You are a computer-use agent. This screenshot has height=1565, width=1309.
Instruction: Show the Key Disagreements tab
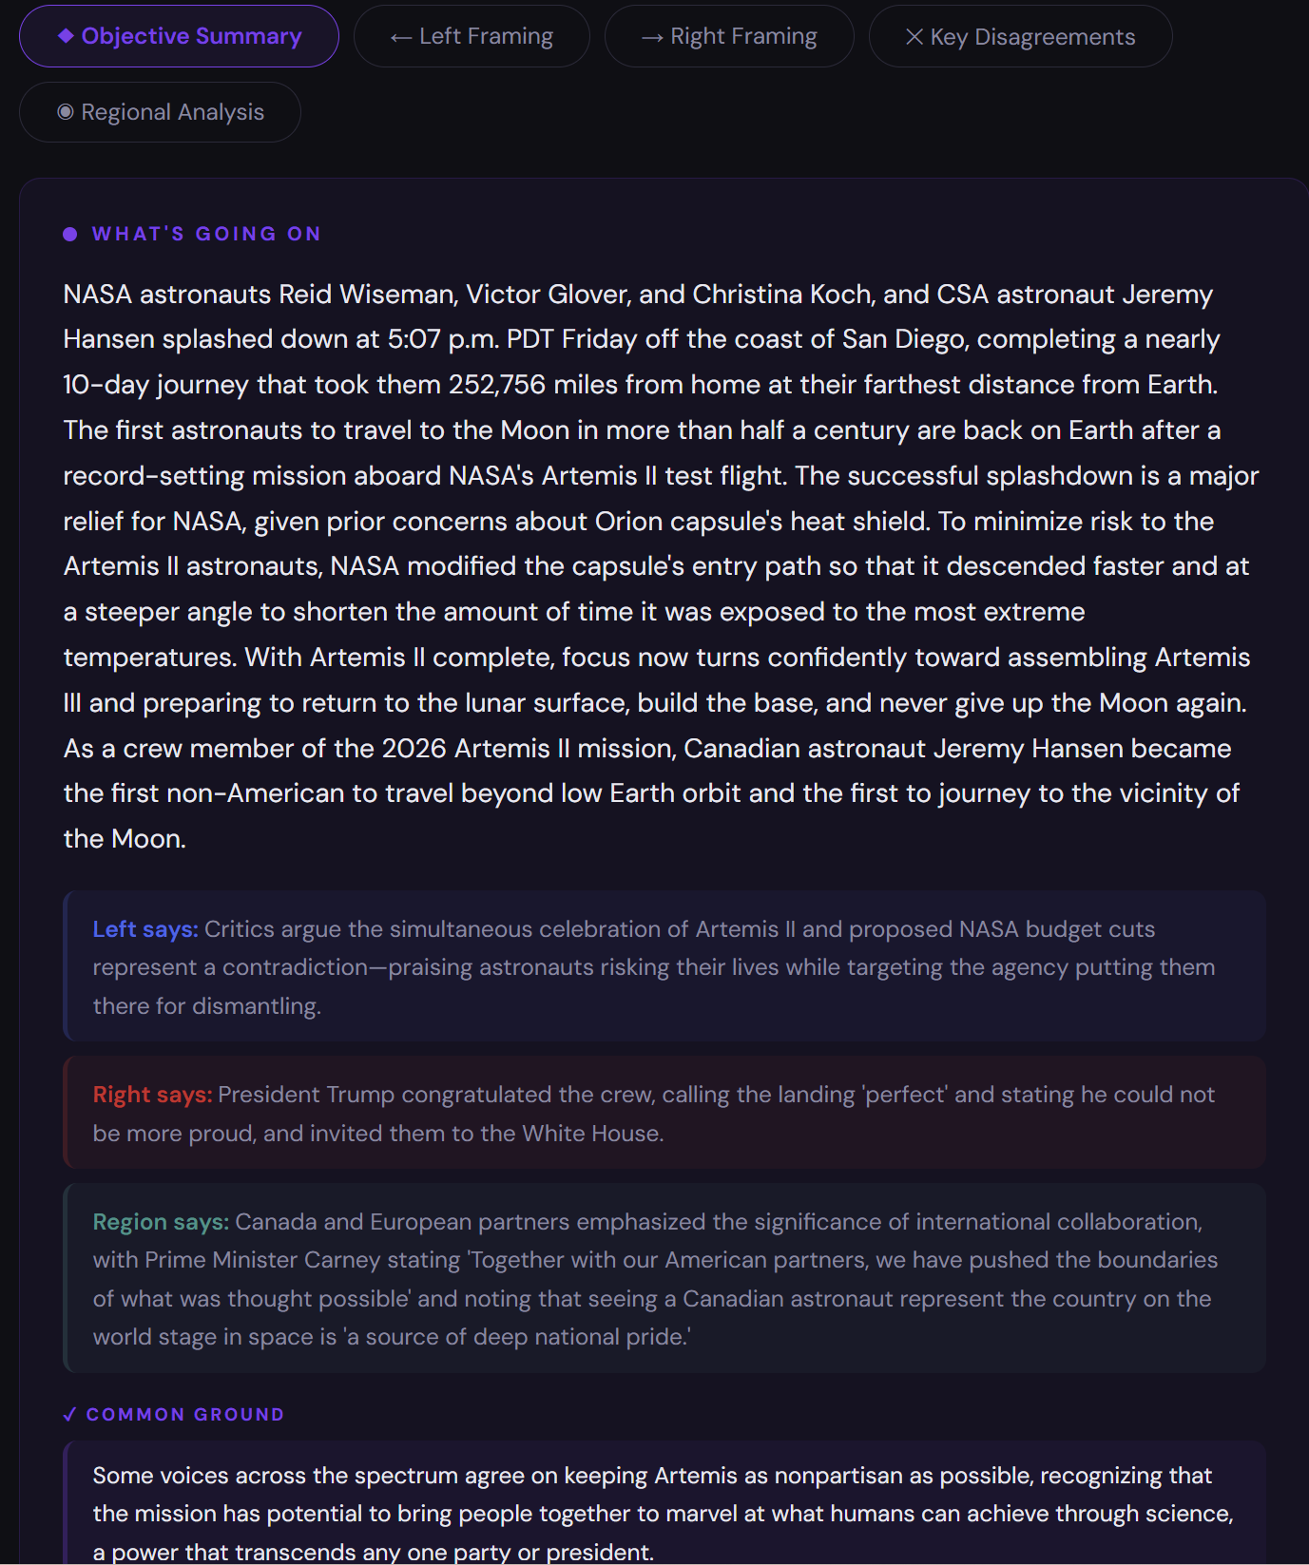tap(1020, 36)
